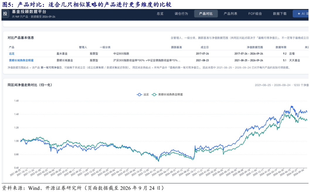The height and width of the screenshot is (192, 310).
Task: Click the 2017-07-24 inception date cell
Action: [202, 54]
